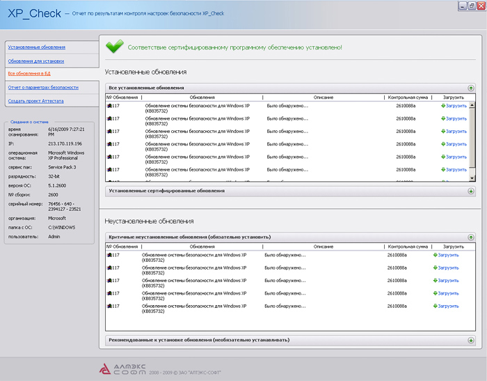Sort installed updates table by "Обновления" column
Image resolution: width=487 pixels, height=381 pixels.
[202, 98]
